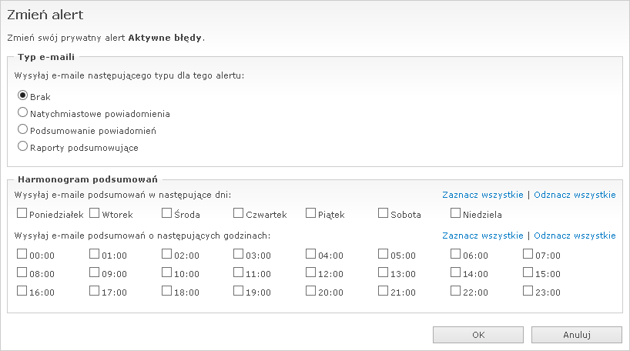
Task: Enable the 23:00 hour checkbox
Action: pos(528,291)
